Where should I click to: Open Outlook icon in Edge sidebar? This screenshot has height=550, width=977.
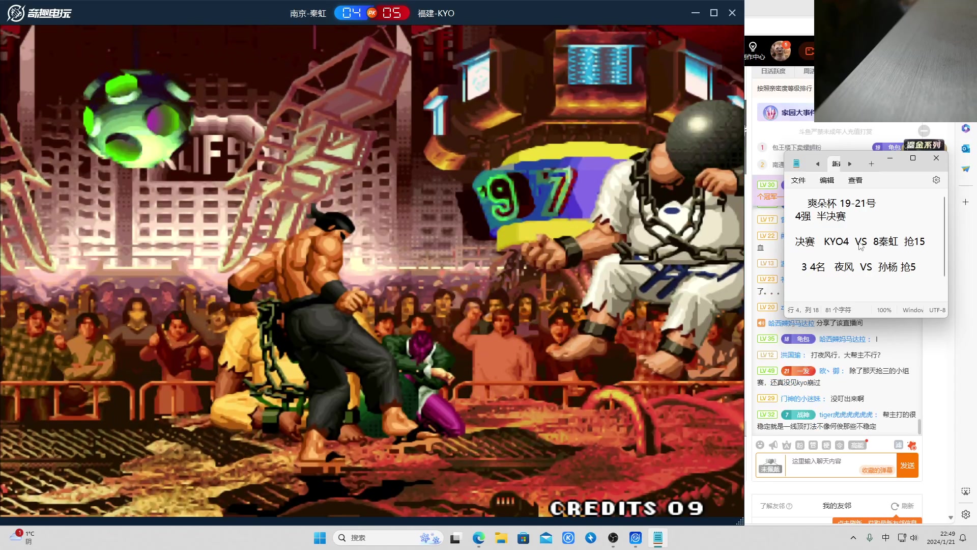point(966,149)
